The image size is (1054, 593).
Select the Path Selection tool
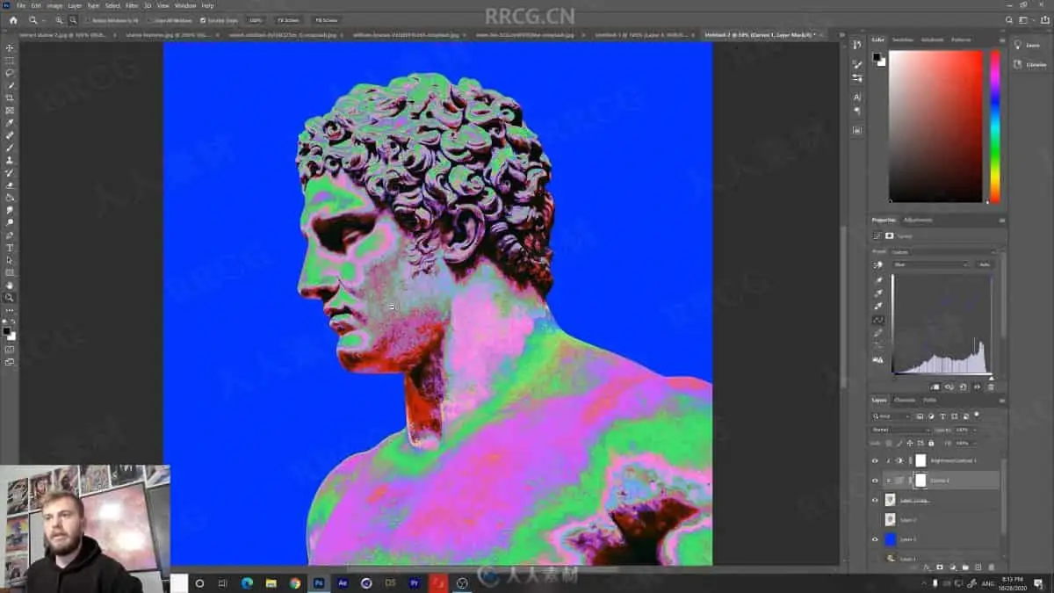click(x=10, y=260)
